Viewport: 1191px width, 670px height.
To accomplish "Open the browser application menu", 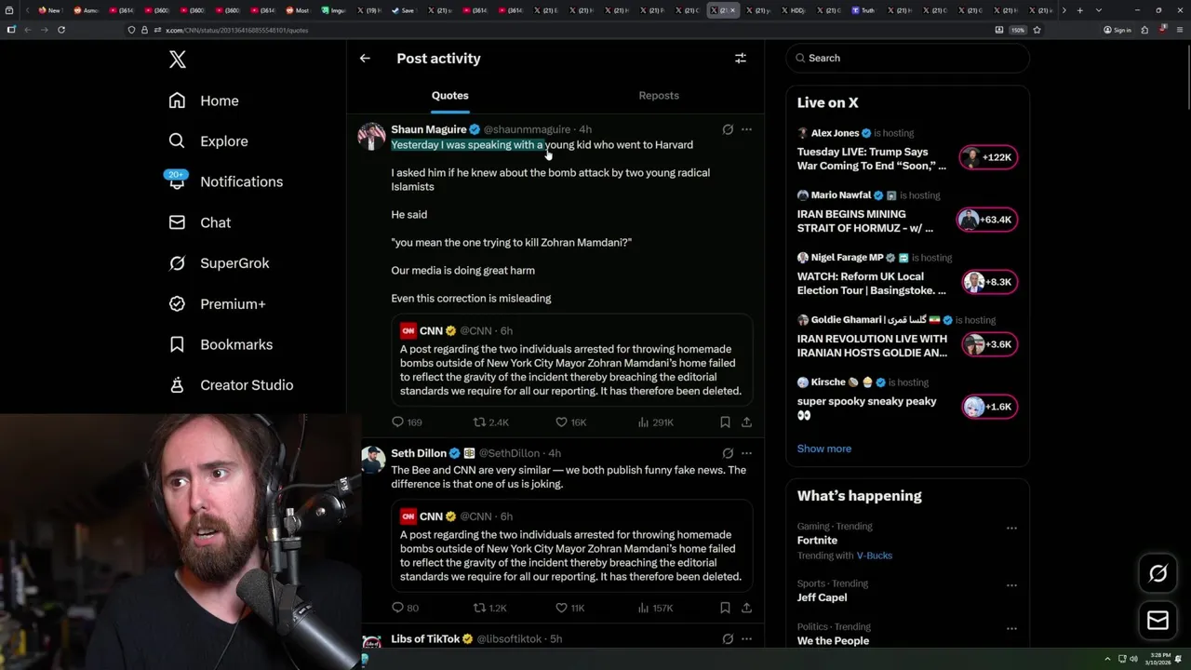I will coord(1179,30).
